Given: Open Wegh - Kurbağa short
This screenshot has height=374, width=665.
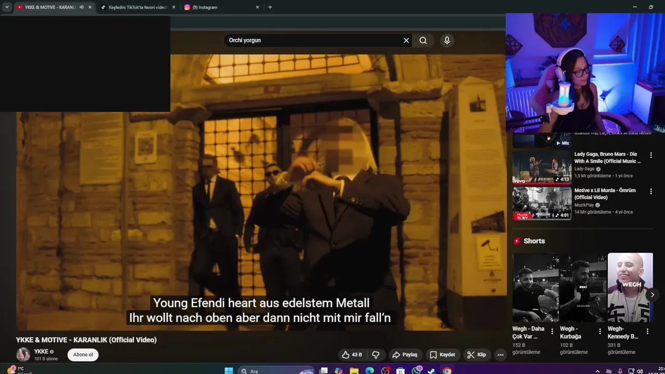Looking at the screenshot, I should coord(583,288).
